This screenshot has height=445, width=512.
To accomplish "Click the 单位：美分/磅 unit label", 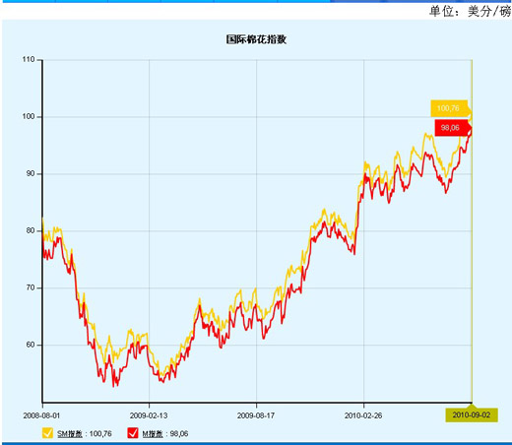I will coord(471,12).
